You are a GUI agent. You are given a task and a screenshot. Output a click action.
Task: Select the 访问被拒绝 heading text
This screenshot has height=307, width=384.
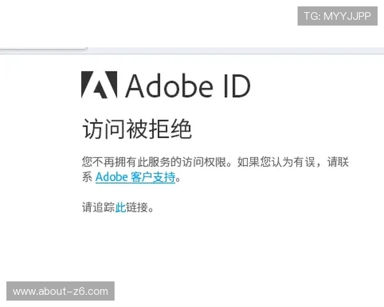tap(137, 129)
